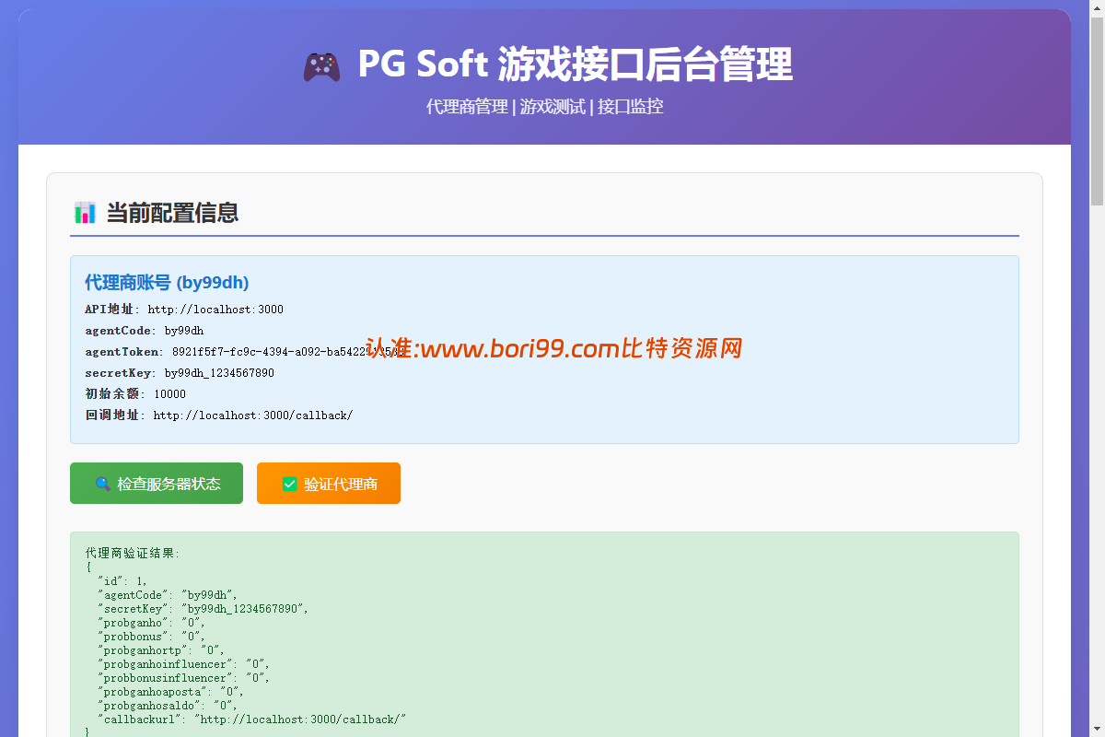Click the "callbackurl" JSON result line
The height and width of the screenshot is (737, 1105).
point(251,719)
